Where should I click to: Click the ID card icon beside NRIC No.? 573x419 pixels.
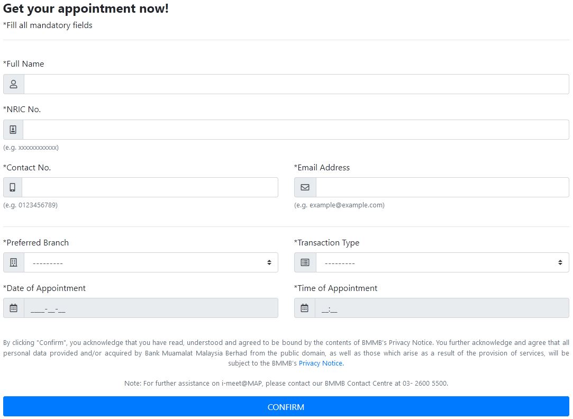pyautogui.click(x=13, y=130)
